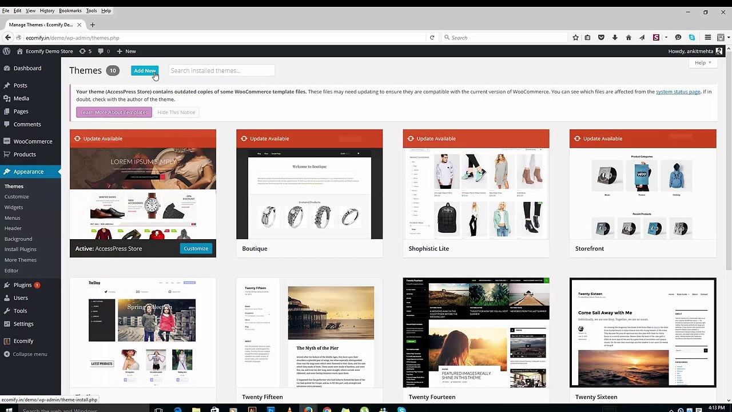Open the History menu

pyautogui.click(x=47, y=11)
